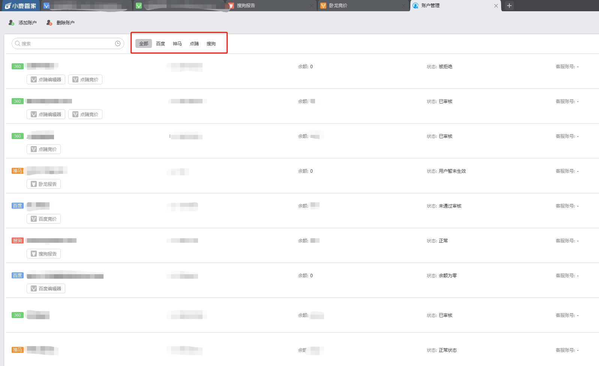Launch 卧龙报告 for 神马 account
The image size is (599, 366).
coord(44,184)
